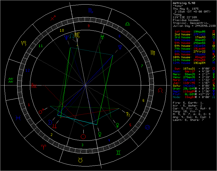Select the red Mars glyph in the chart wheel
This screenshot has height=171, width=217.
click(x=41, y=111)
